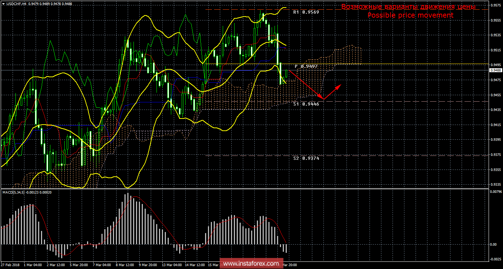Click the dropdown triangle beside USDCHF,H4
Image resolution: width=503 pixels, height=269 pixels.
click(x=3, y=4)
